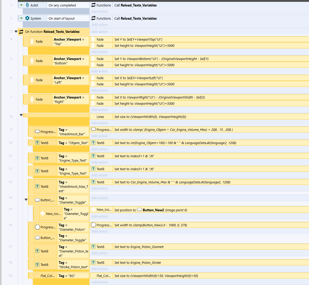Viewport: 309px width, 285px height.
Task: Click the Text8 icon beside Set text to Engine_Piston_Stroke
Action: pos(93,262)
